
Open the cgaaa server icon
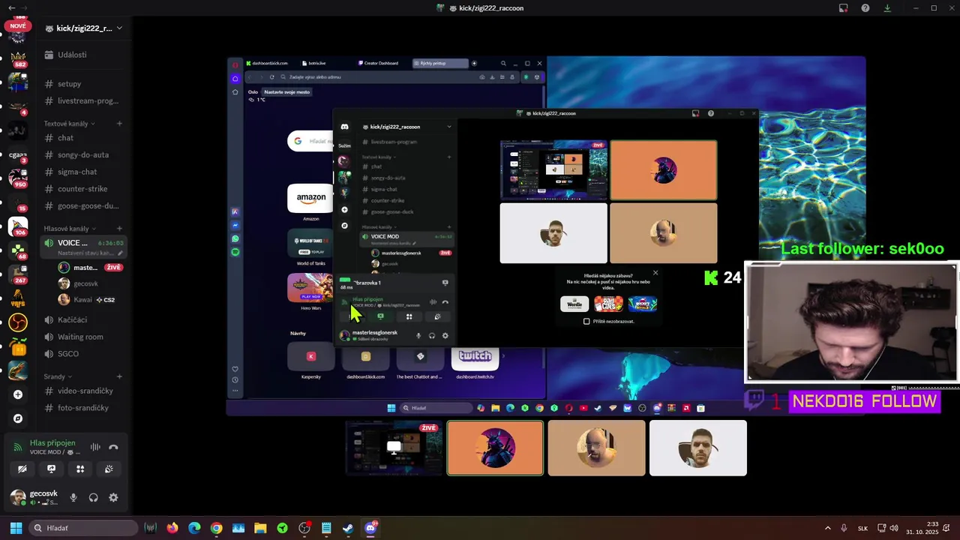(x=18, y=155)
